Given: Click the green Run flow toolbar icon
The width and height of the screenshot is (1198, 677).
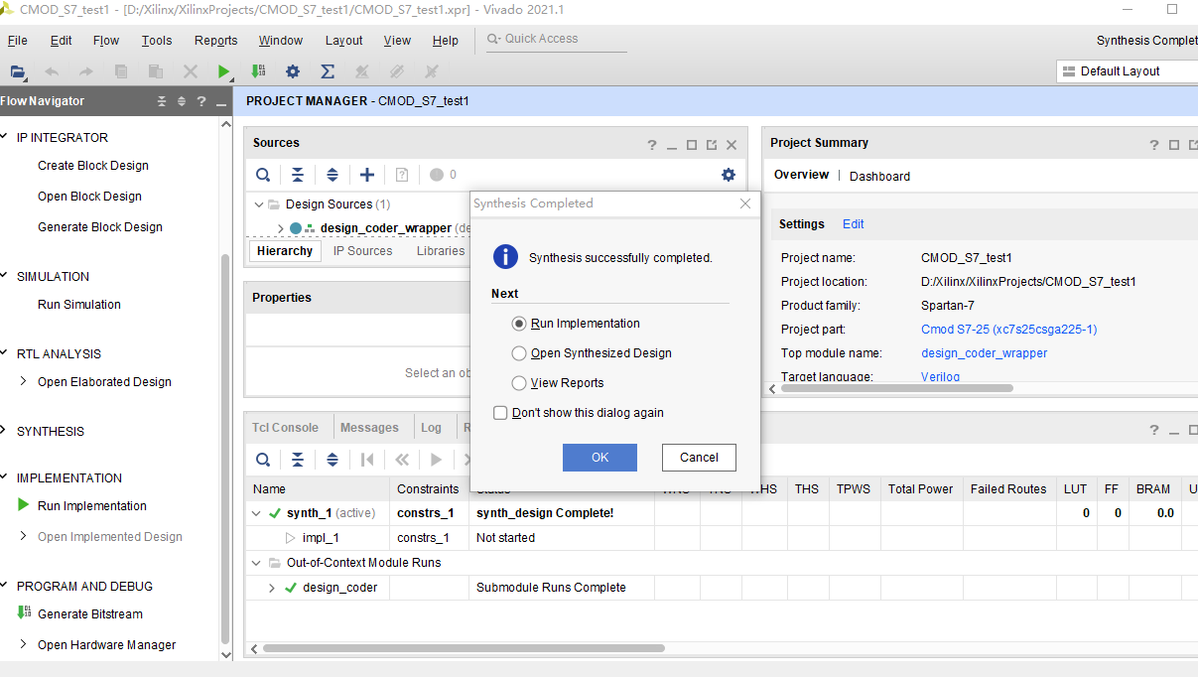Looking at the screenshot, I should (x=224, y=71).
